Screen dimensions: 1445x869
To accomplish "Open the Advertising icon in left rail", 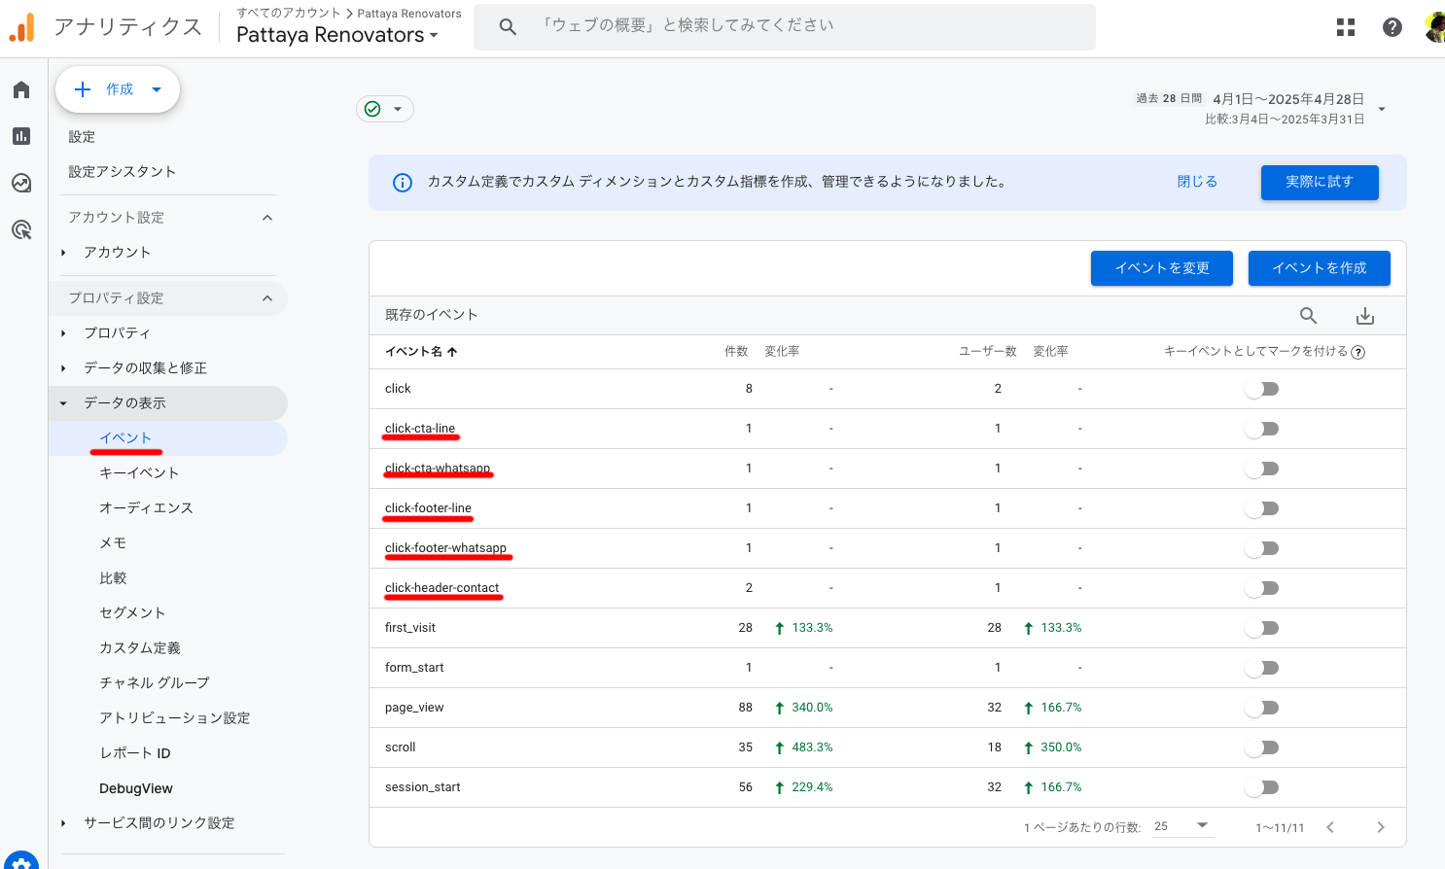I will click(x=21, y=229).
